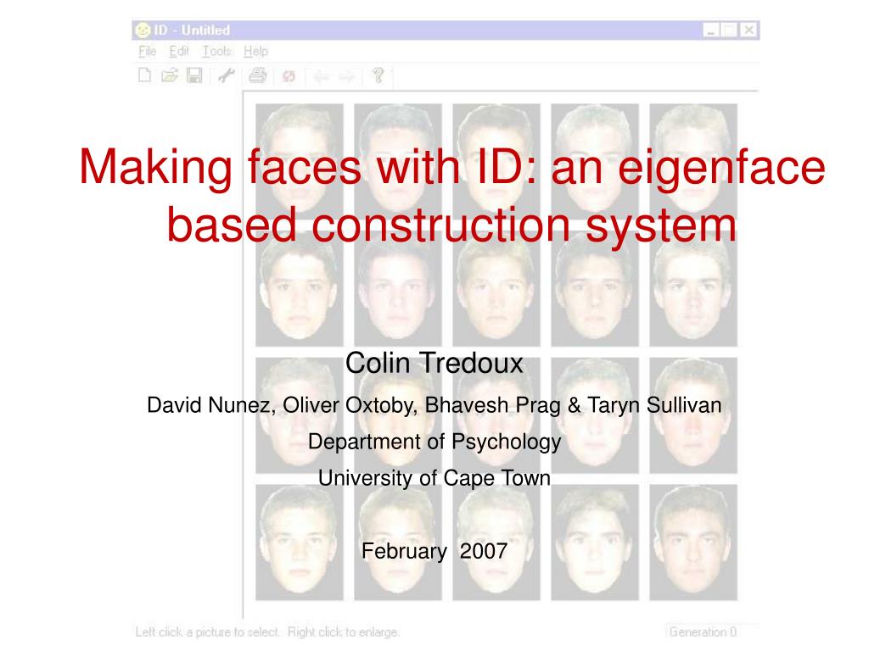Click the Back arrow toolbar icon
This screenshot has width=869, height=651.
[x=321, y=76]
